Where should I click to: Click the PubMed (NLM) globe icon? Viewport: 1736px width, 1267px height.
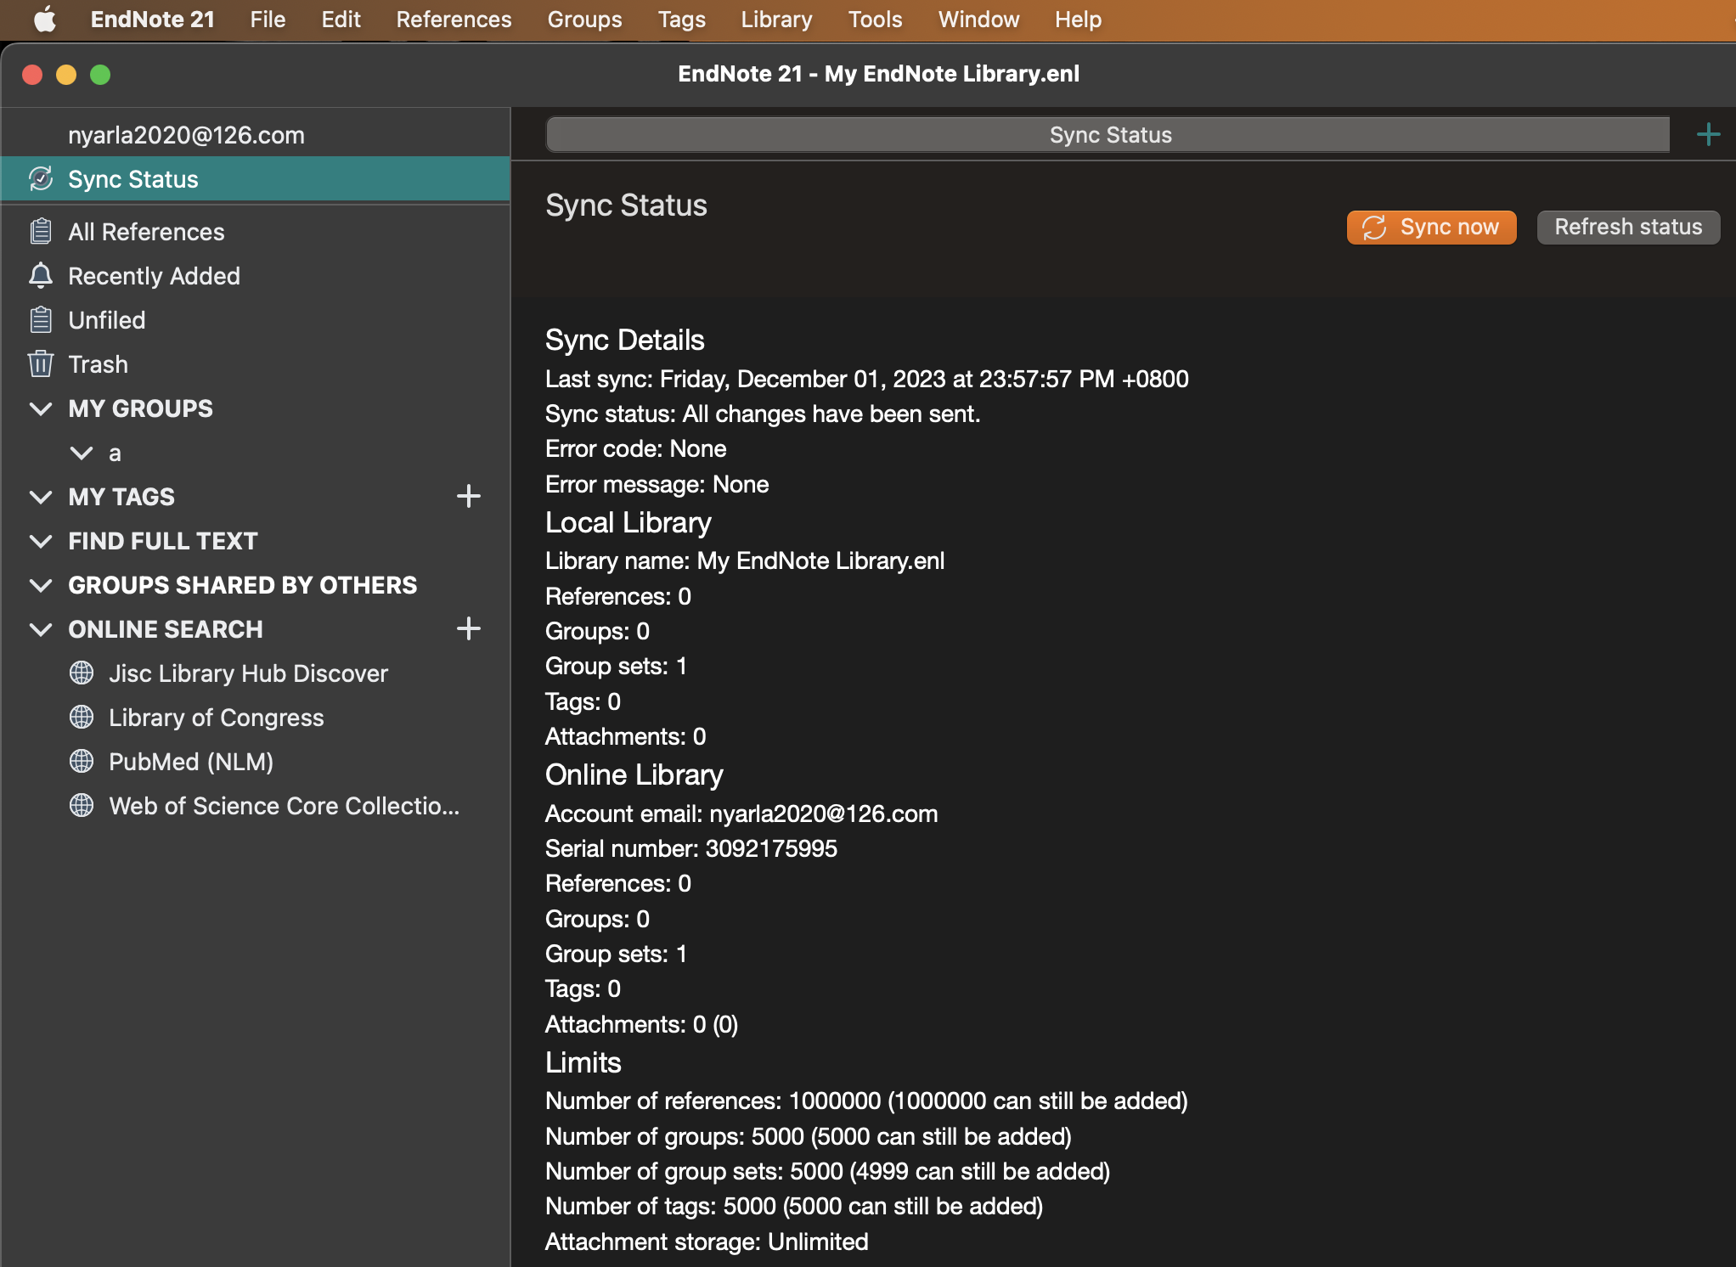(82, 762)
